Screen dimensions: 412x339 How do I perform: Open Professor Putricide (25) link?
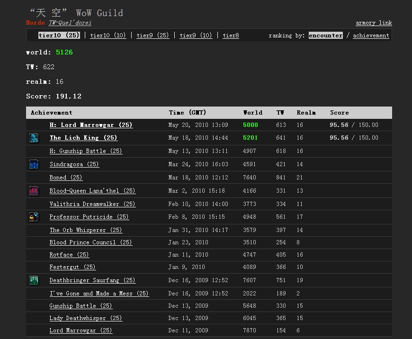click(x=89, y=217)
